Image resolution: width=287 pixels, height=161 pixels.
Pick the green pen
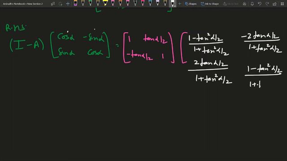(x=90, y=3)
